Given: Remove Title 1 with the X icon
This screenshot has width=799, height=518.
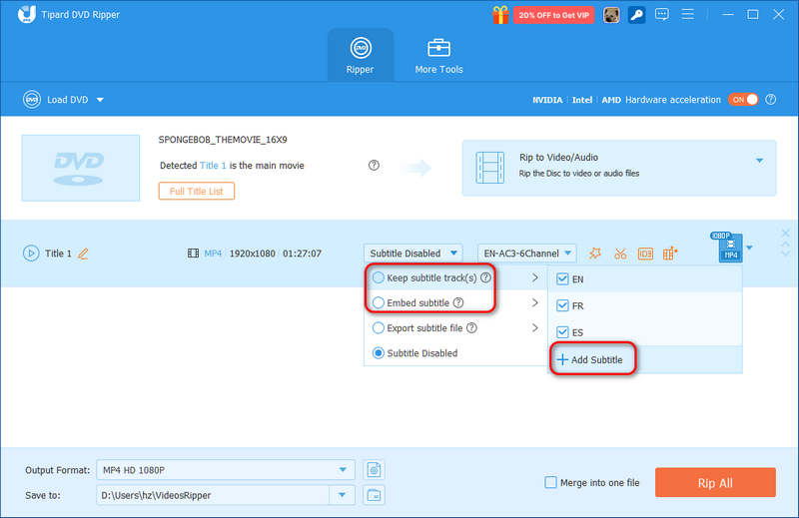Looking at the screenshot, I should click(x=786, y=234).
